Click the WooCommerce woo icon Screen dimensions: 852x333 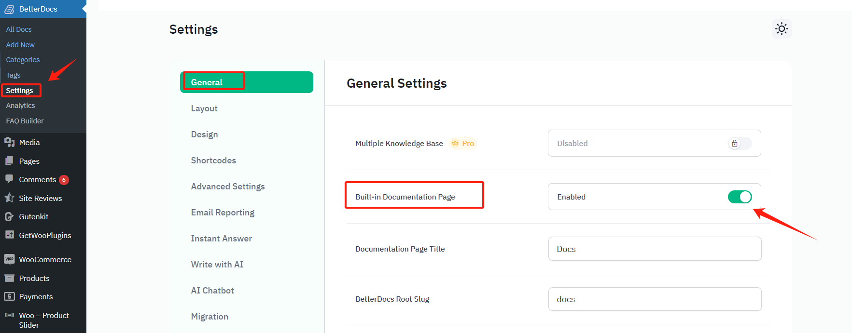[9, 259]
